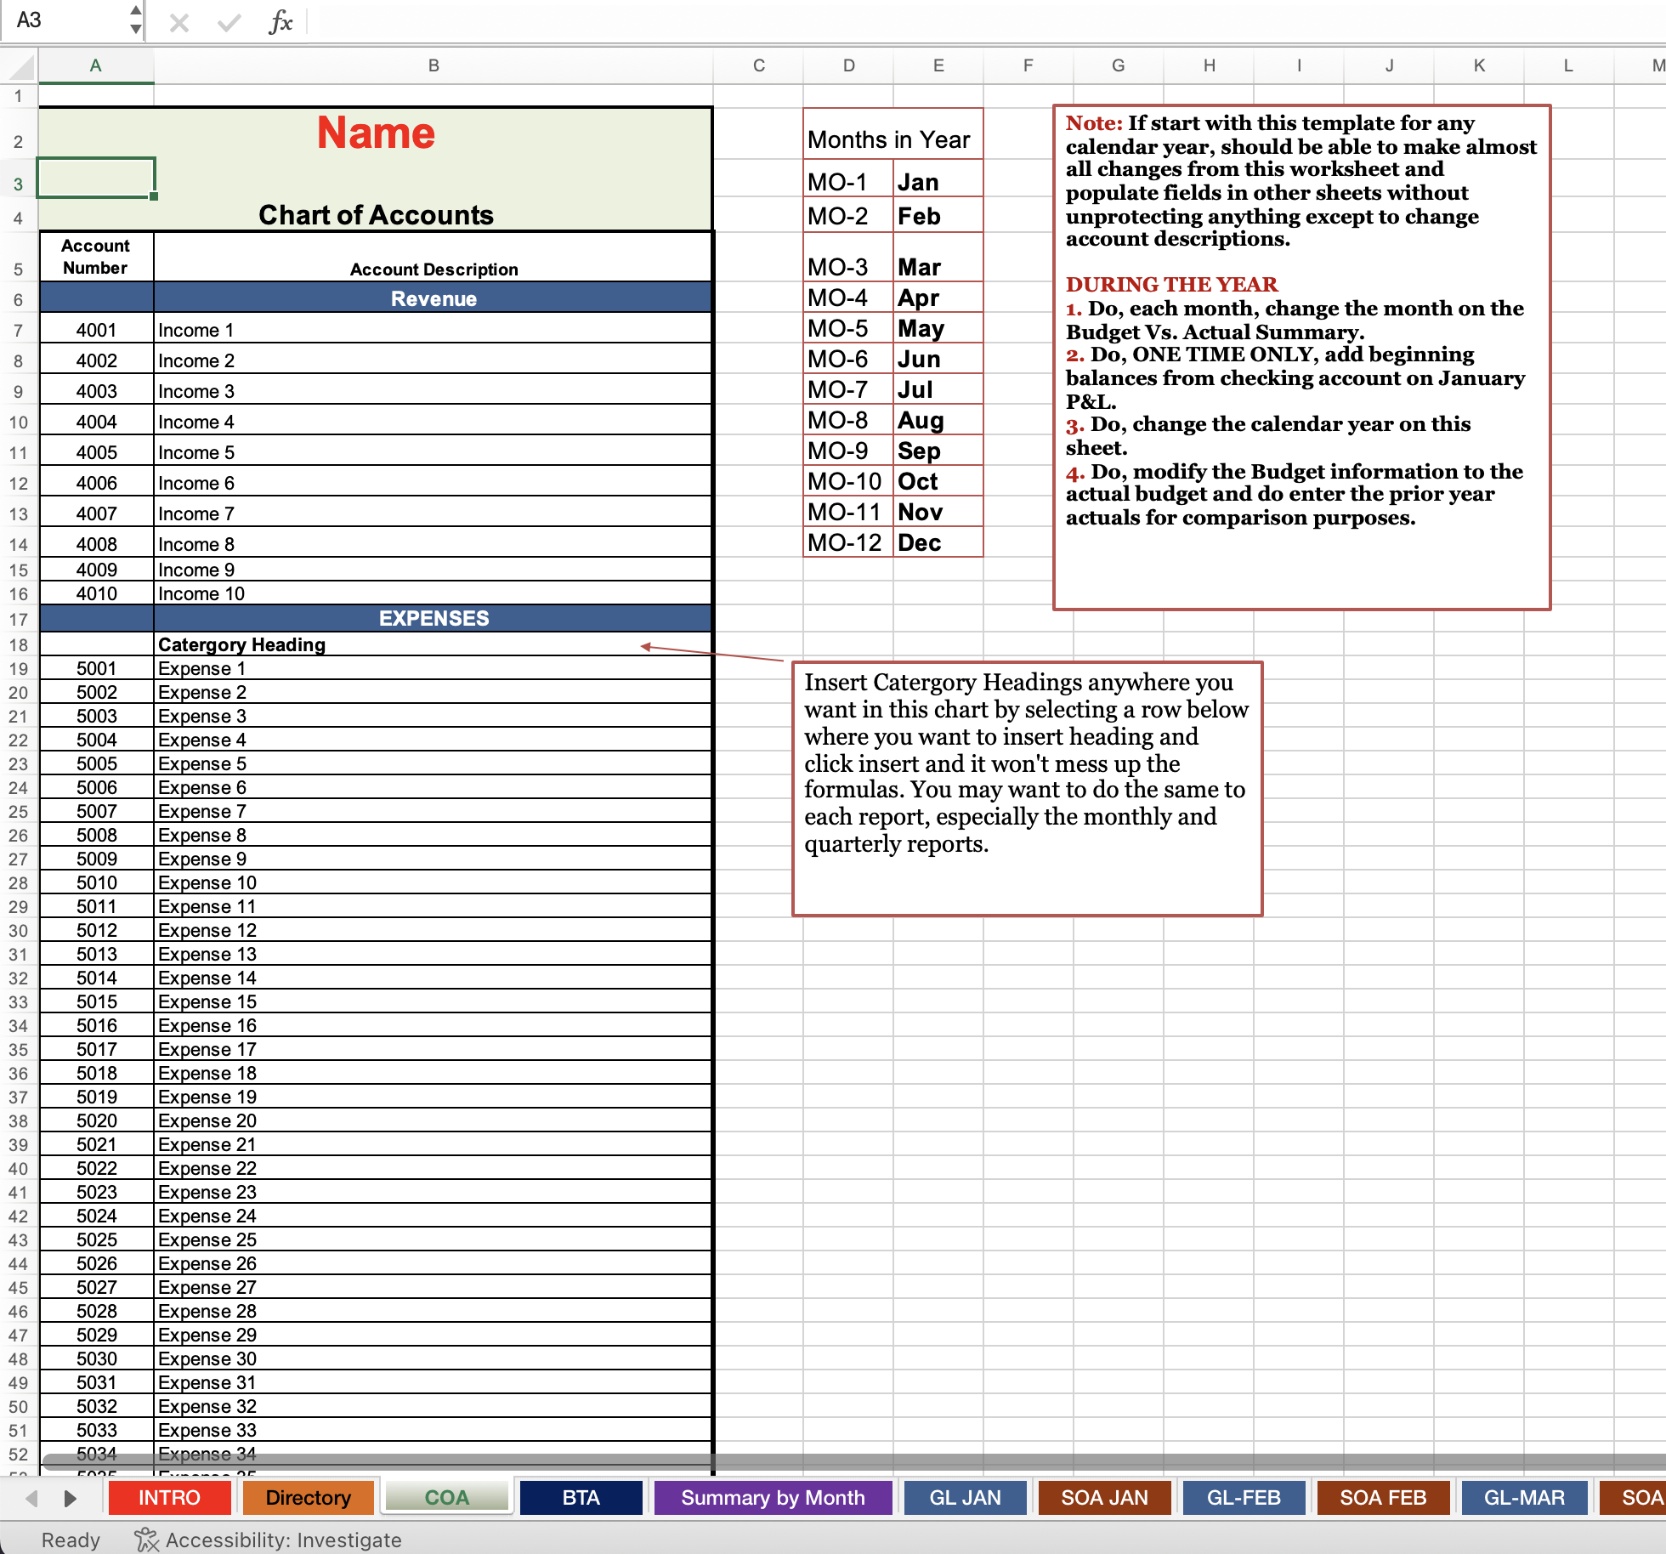1666x1554 pixels.
Task: Click the select-all corner triangle
Action: [x=20, y=66]
